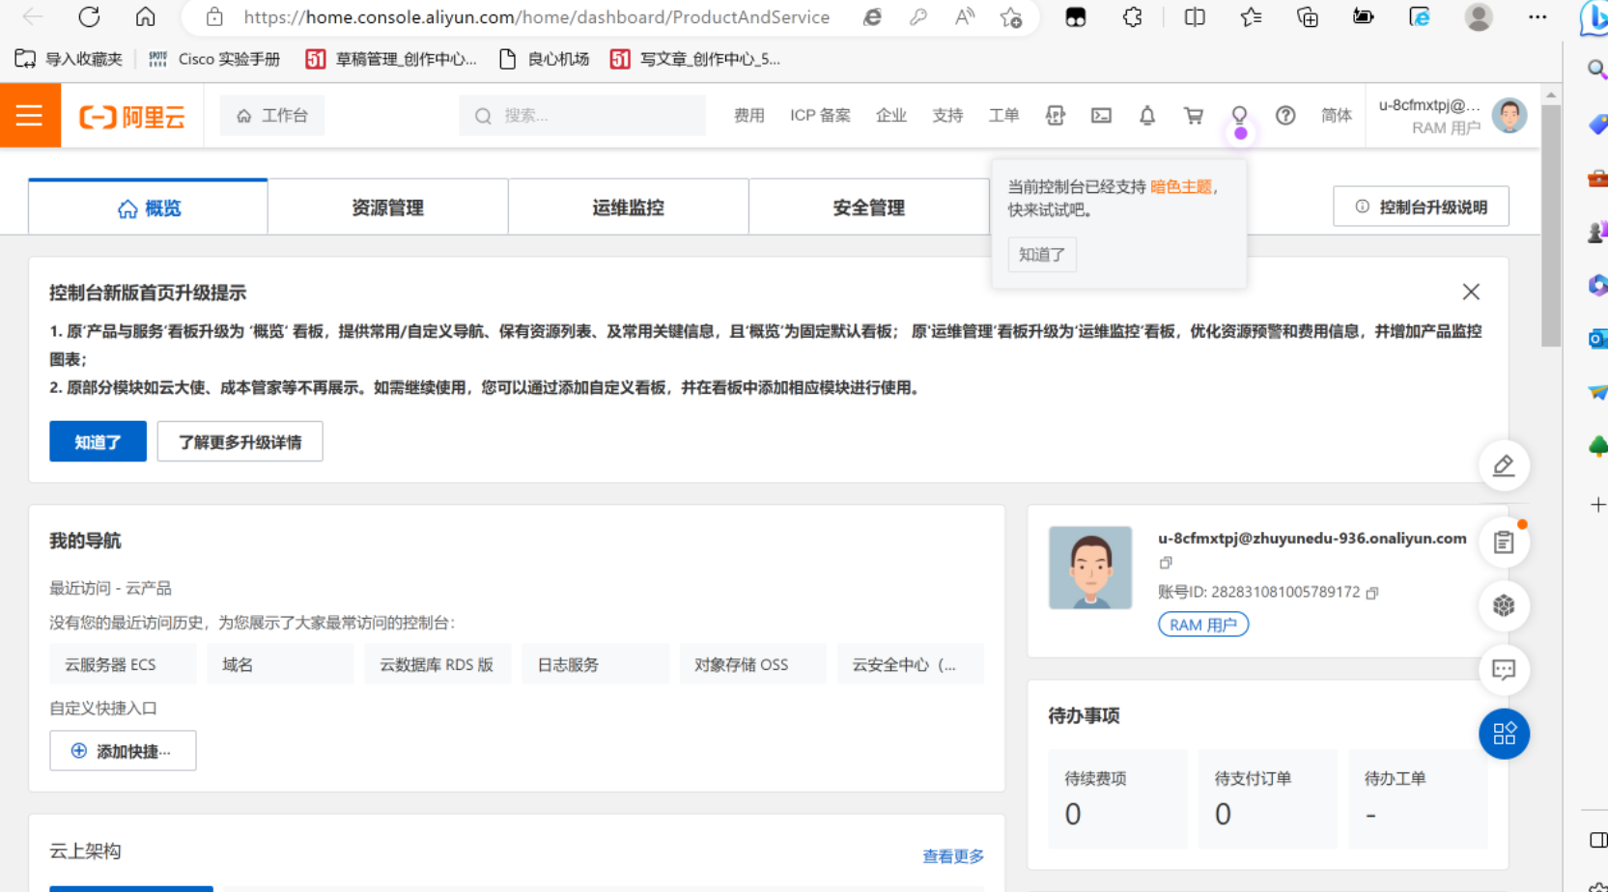1608x892 pixels.
Task: Click the page vertical scrollbar
Action: (x=1551, y=226)
